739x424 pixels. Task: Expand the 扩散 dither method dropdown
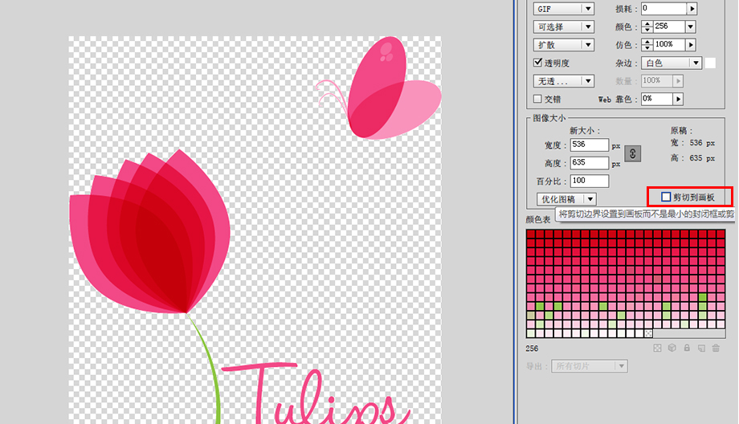point(564,45)
